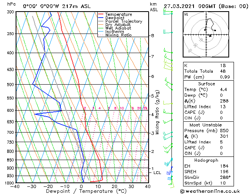Click the red Temperature legend line swatch
252x194 pixels.
pyautogui.click(x=101, y=14)
